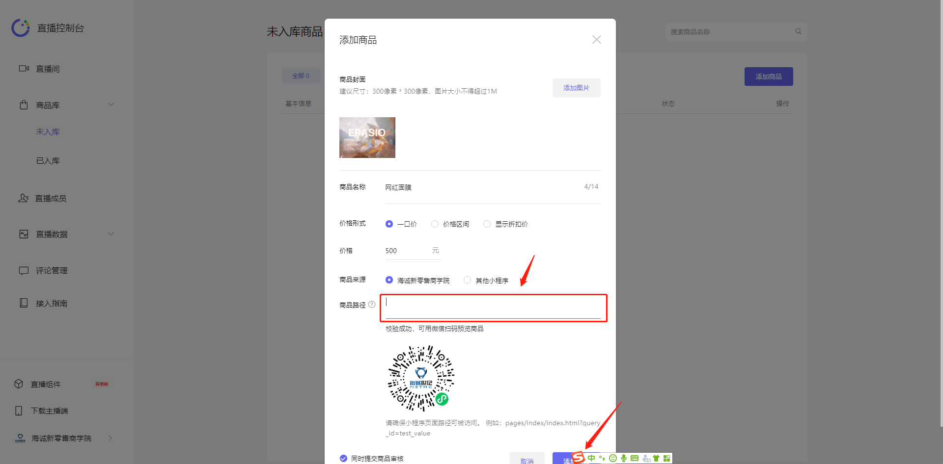
Task: Click the 状态 column header
Action: point(668,103)
